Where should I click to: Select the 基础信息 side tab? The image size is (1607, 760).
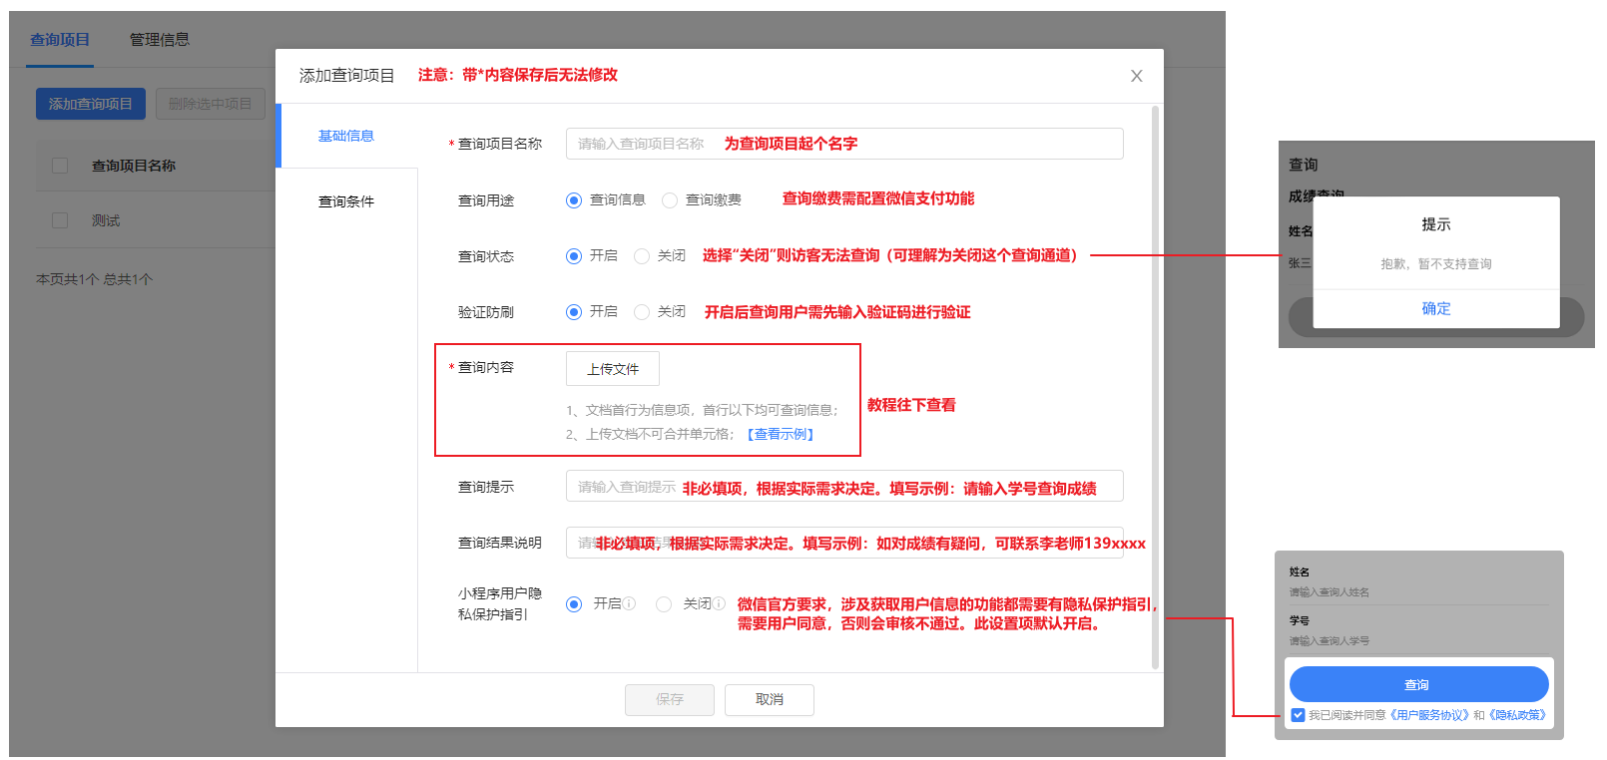click(x=346, y=136)
